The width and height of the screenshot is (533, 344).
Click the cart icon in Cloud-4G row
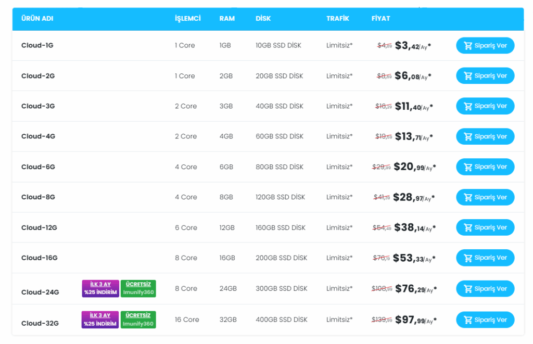(x=468, y=136)
